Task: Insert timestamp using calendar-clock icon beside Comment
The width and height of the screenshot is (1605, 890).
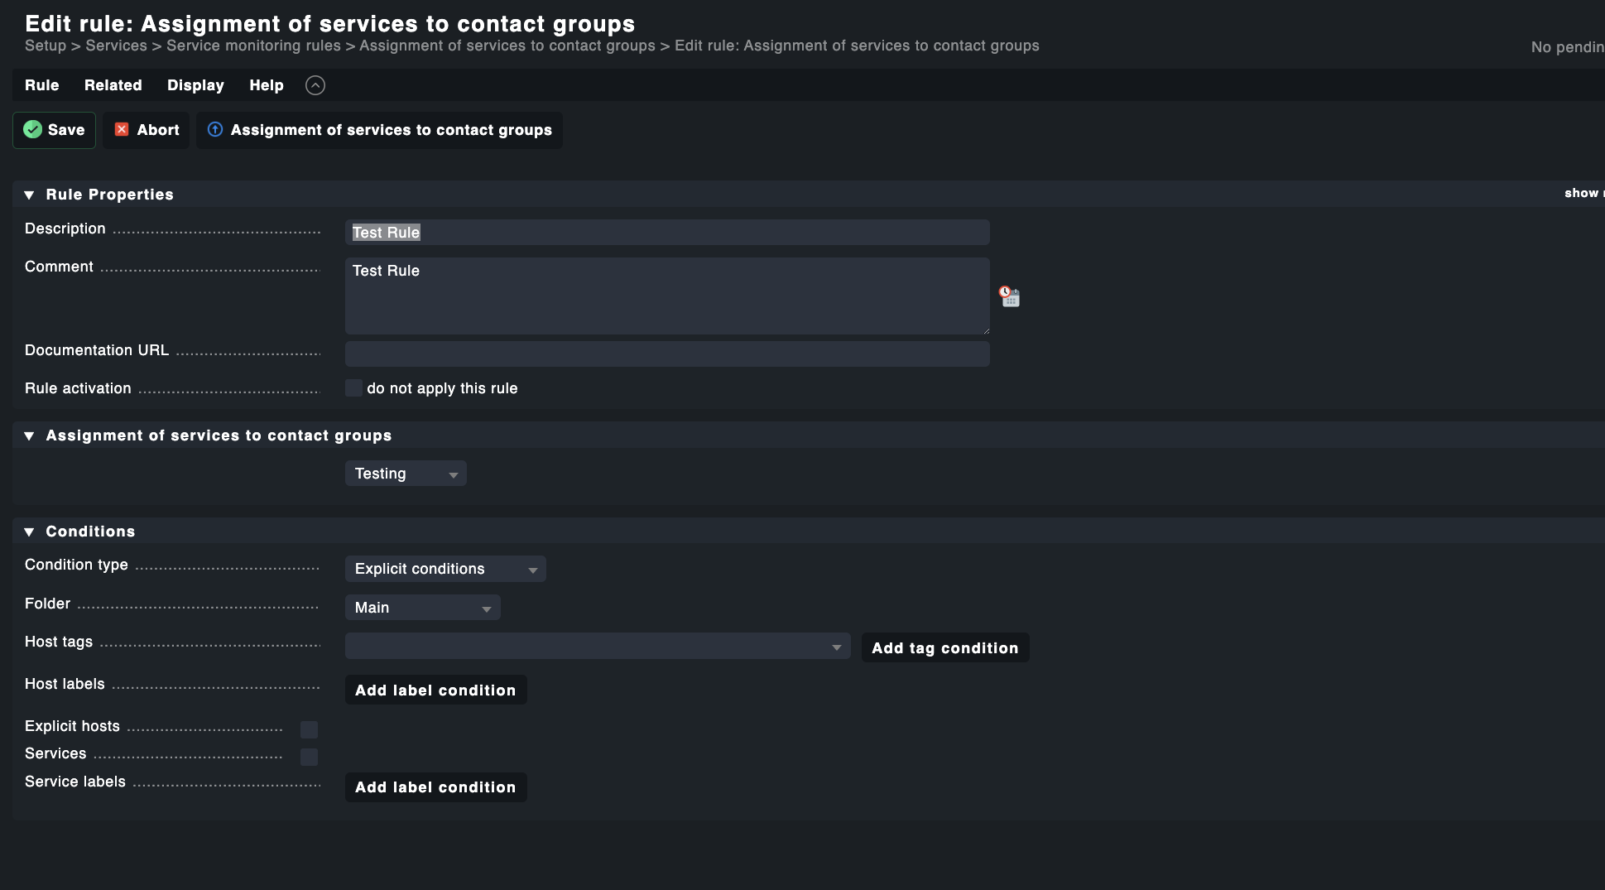Action: 1009,296
